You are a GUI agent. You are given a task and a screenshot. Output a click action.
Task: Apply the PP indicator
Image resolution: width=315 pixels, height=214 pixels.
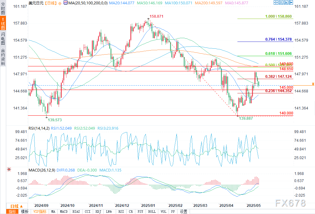(x=173, y=212)
